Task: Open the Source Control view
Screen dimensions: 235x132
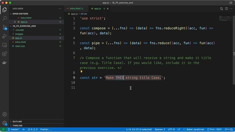Action: 4,27
